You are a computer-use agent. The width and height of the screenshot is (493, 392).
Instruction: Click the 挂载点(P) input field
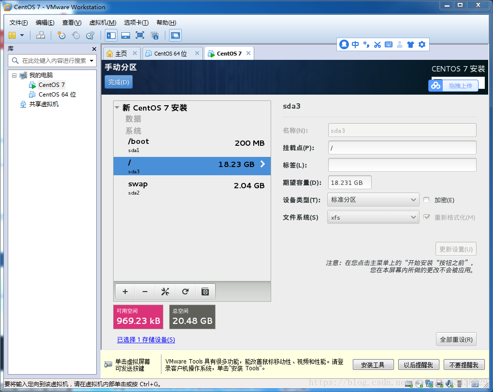(x=402, y=148)
